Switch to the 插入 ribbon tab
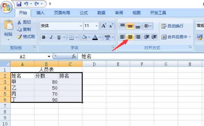Image resolution: width=204 pixels, height=126 pixels. 40,13
